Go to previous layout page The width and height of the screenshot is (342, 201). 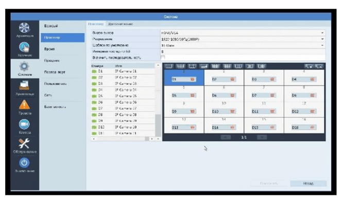click(226, 137)
